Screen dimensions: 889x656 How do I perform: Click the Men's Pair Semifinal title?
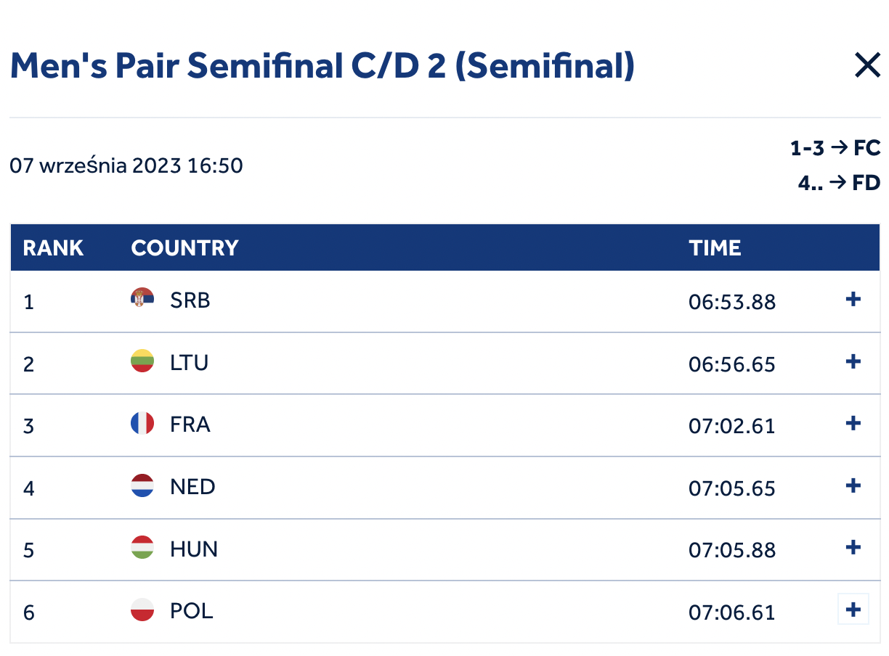click(x=322, y=66)
